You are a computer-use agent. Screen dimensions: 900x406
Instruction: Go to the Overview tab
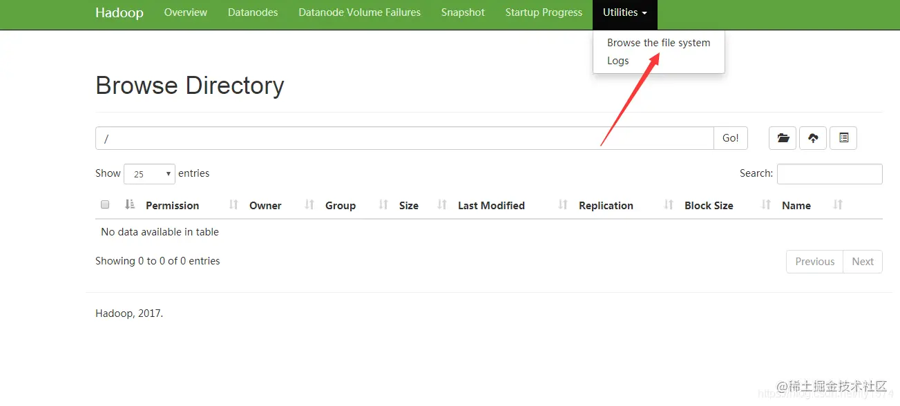tap(186, 12)
